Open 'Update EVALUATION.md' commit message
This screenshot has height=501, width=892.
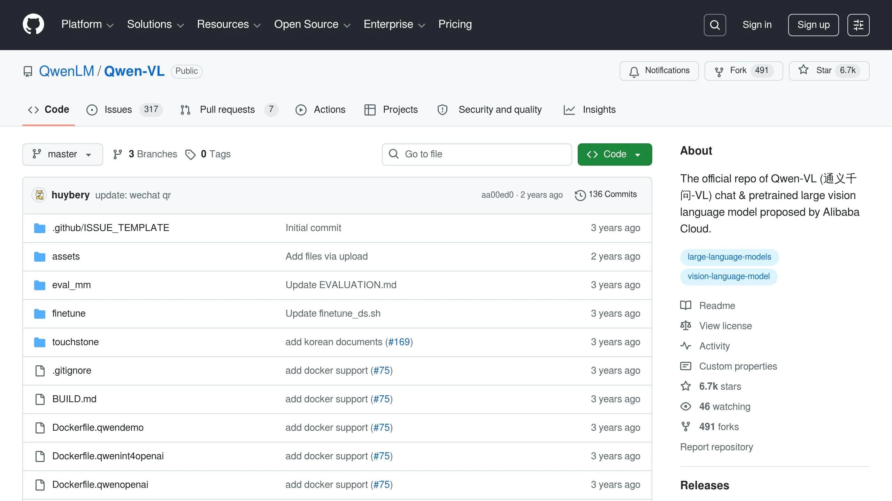pos(341,285)
